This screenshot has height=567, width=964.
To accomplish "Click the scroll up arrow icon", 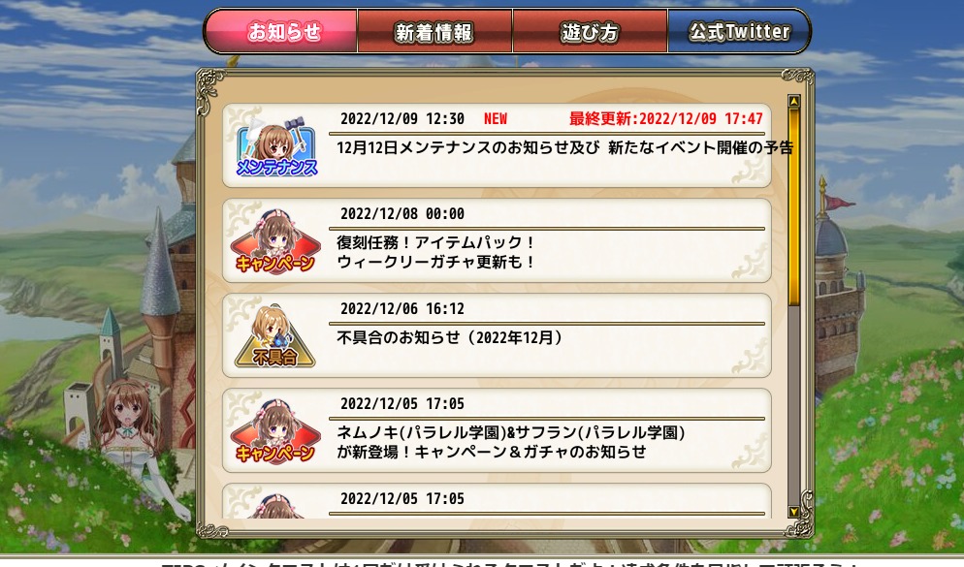I will coord(793,102).
